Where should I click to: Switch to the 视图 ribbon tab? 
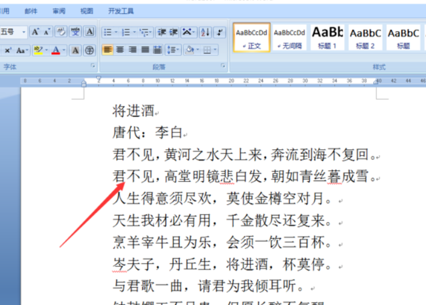point(87,11)
